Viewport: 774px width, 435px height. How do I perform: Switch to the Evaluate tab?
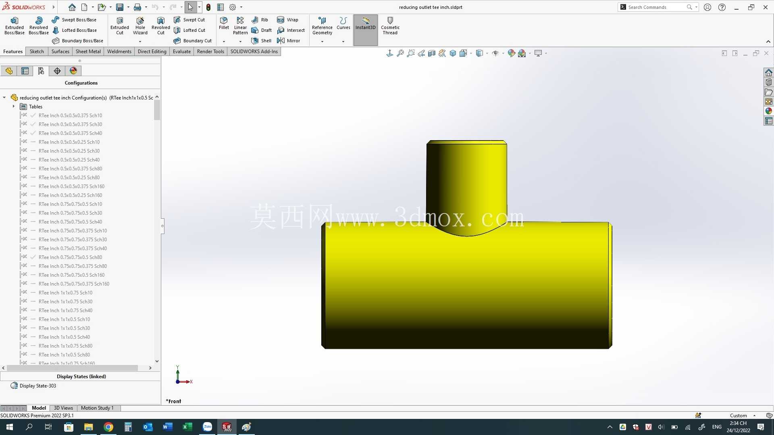click(182, 52)
